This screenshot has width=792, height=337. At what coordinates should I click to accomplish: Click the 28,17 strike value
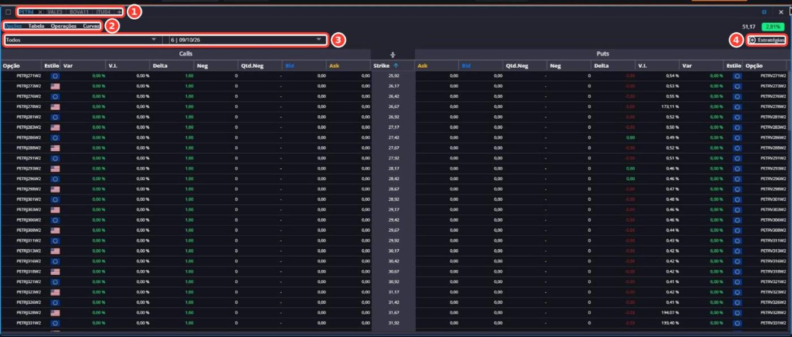pos(394,168)
